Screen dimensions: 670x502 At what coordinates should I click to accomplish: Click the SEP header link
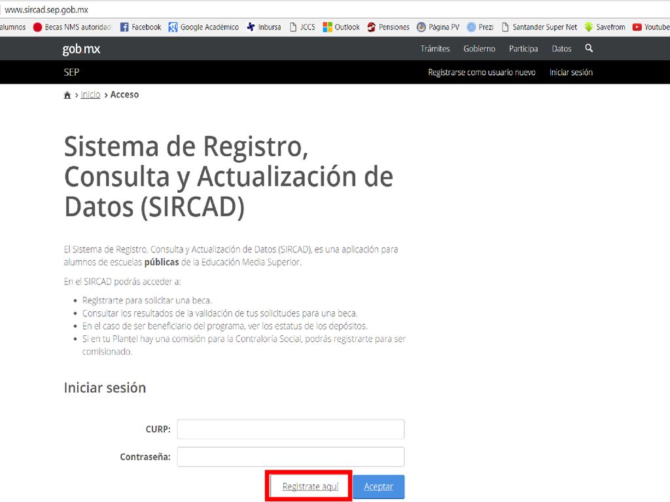[x=71, y=72]
